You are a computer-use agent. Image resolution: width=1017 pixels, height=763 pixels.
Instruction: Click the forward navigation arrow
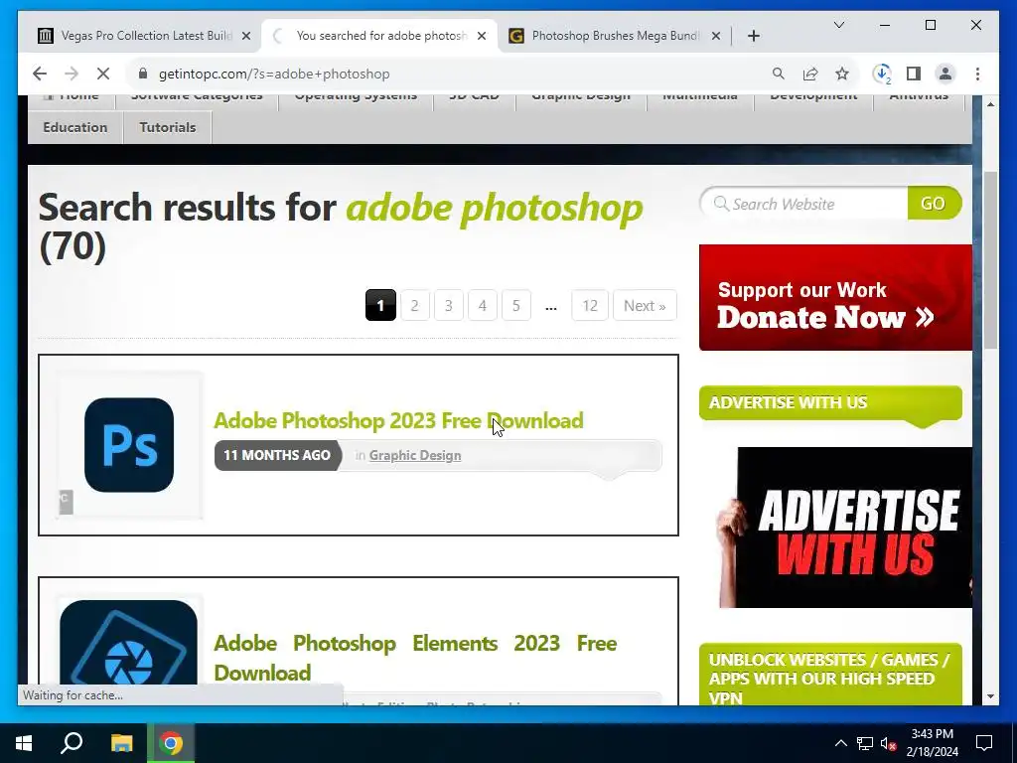(x=72, y=74)
